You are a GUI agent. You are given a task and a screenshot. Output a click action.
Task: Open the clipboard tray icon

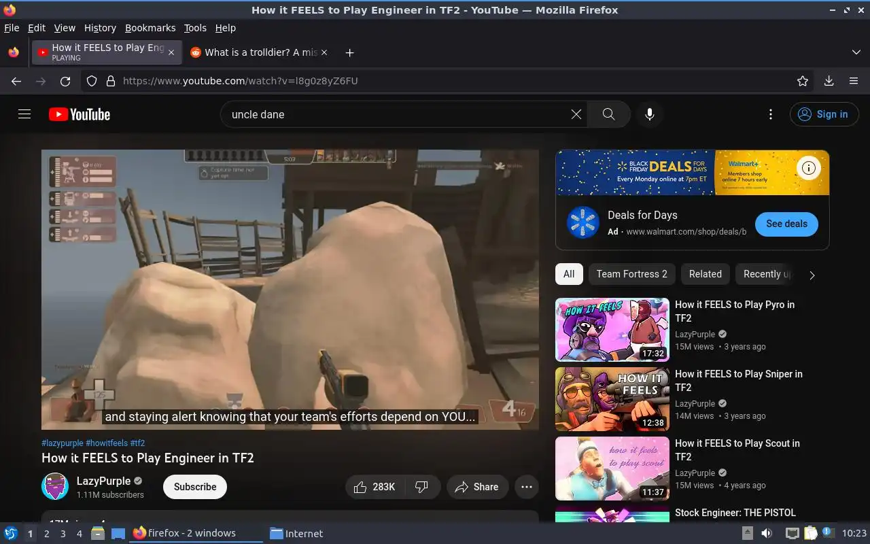coord(810,533)
